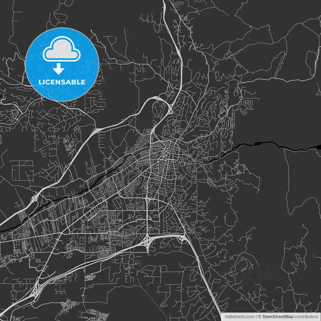This screenshot has height=321, width=321.
Task: Open the Hebstreits.com link
Action: click(239, 316)
